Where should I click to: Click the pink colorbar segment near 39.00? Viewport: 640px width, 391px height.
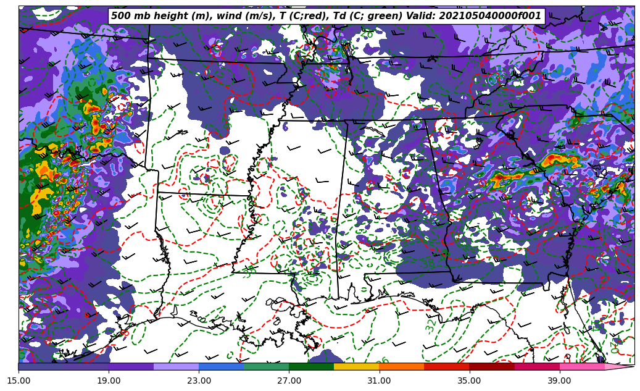click(582, 366)
